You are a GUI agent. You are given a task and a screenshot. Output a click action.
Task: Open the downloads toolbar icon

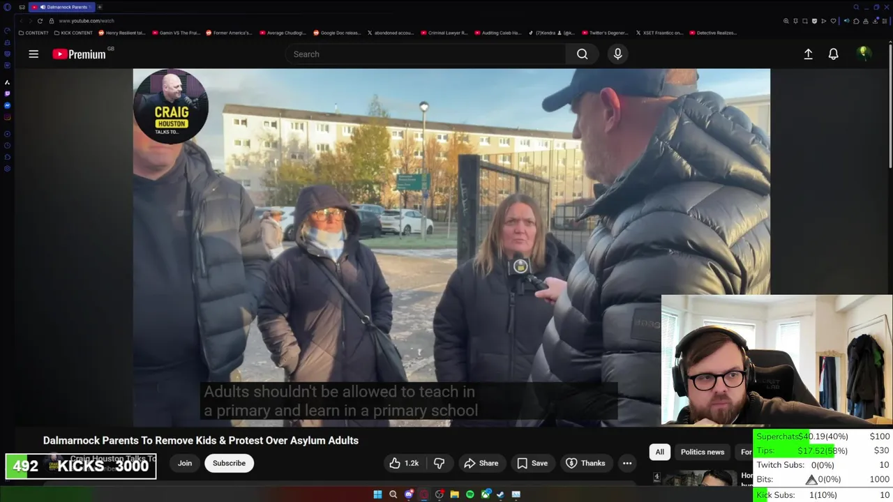click(x=875, y=21)
